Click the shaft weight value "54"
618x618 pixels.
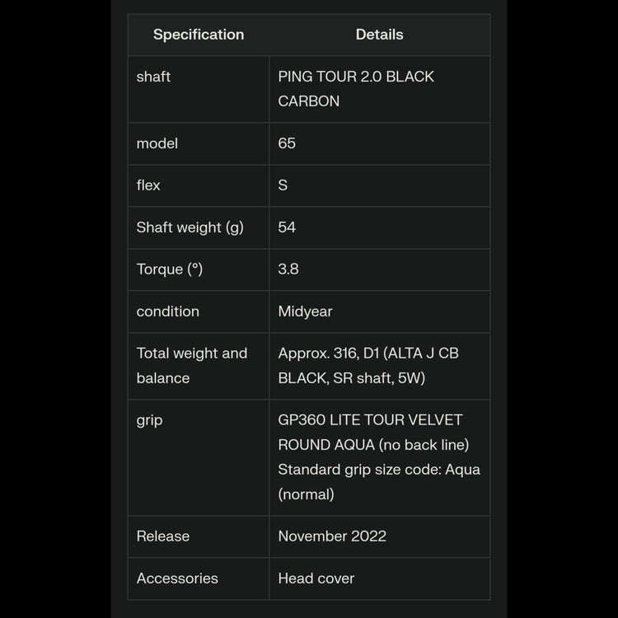287,227
